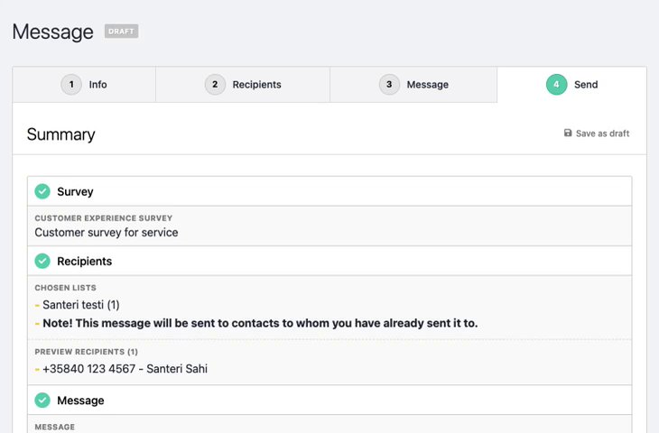Screen dimensions: 659x433
Task: Click the Survey green checkmark icon
Action: pyautogui.click(x=42, y=191)
